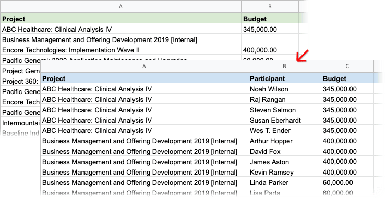386x199 pixels.
Task: Select Business Management project cell in David Fox's row
Action: click(144, 151)
